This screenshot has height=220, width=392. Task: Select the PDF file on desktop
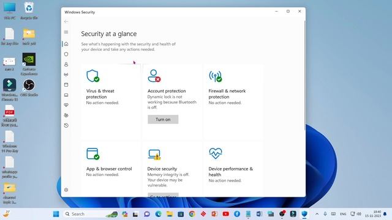(10, 116)
